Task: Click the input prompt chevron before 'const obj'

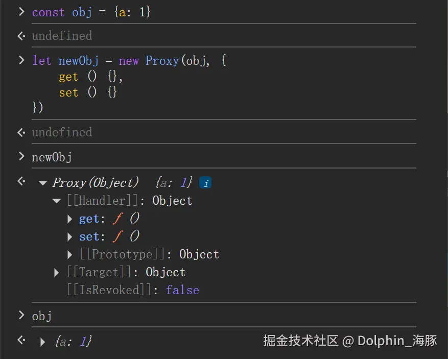Action: point(21,12)
